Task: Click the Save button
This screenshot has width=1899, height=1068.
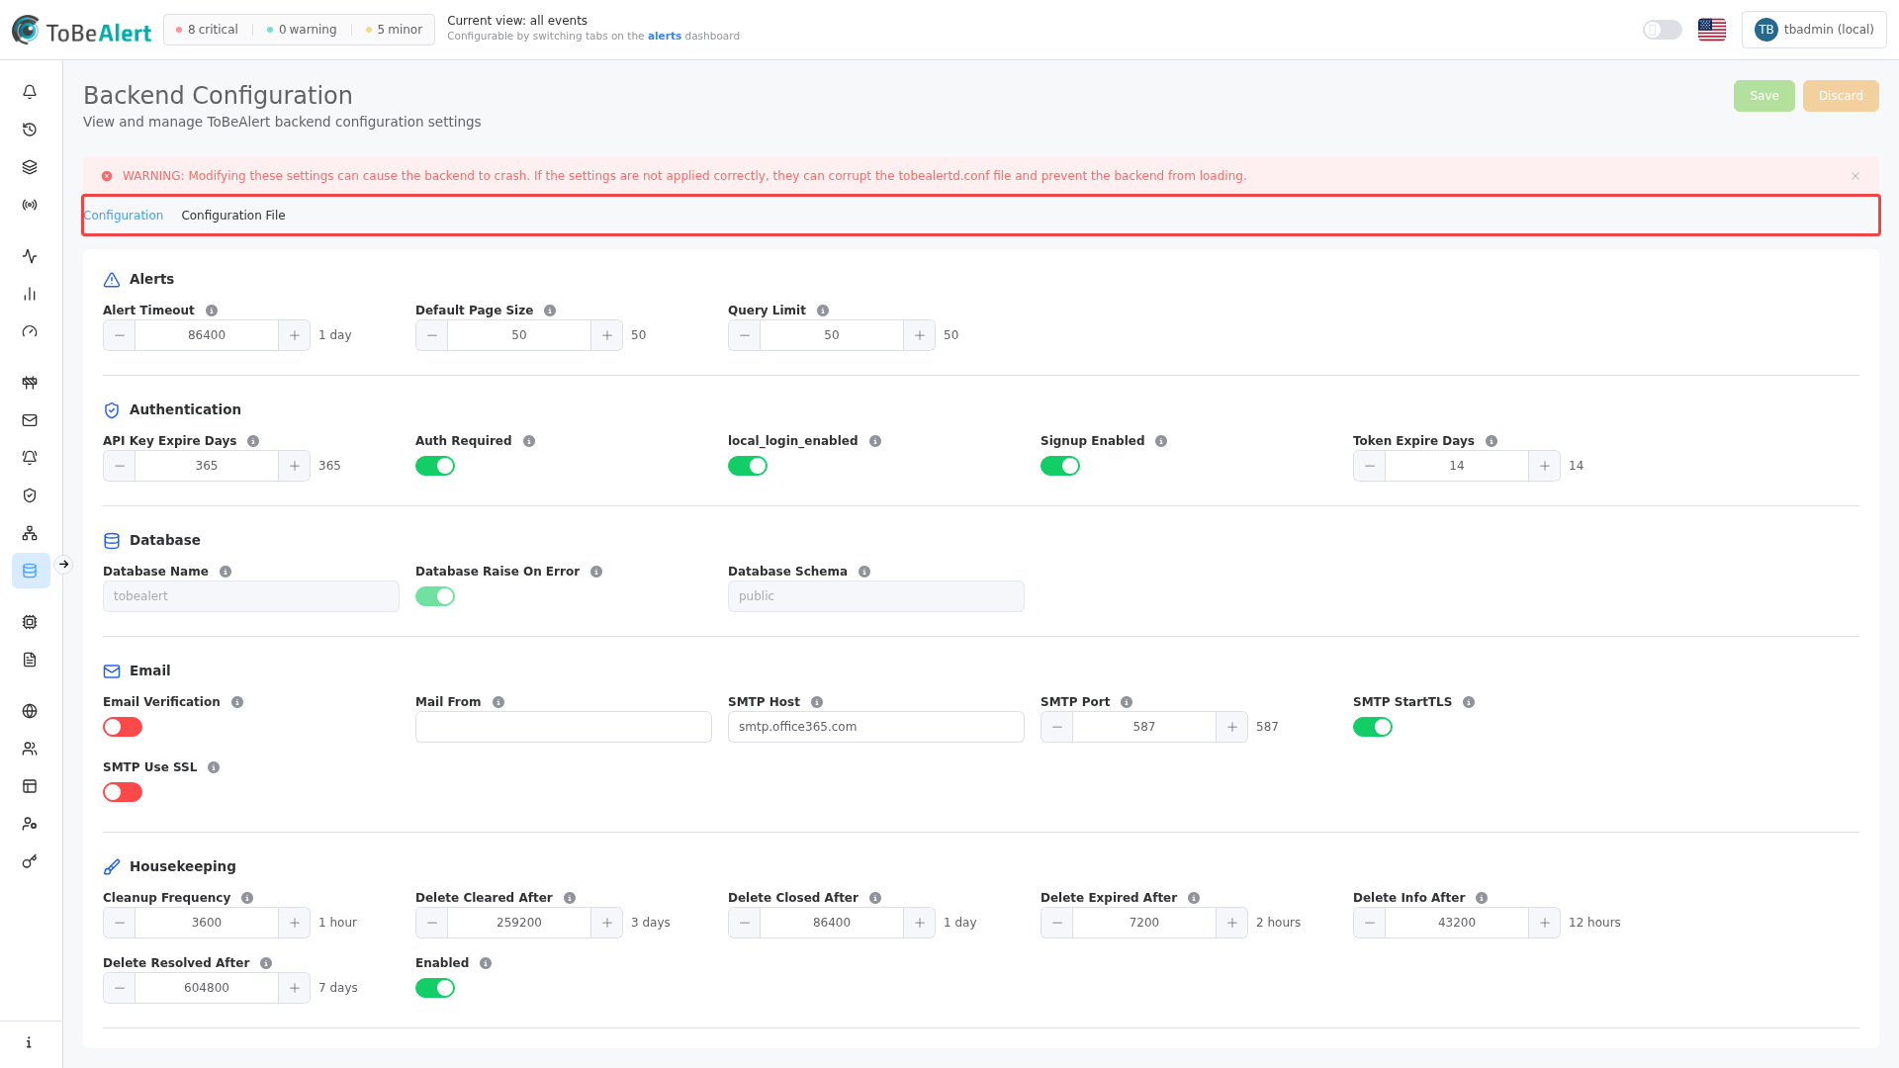Action: 1764,96
